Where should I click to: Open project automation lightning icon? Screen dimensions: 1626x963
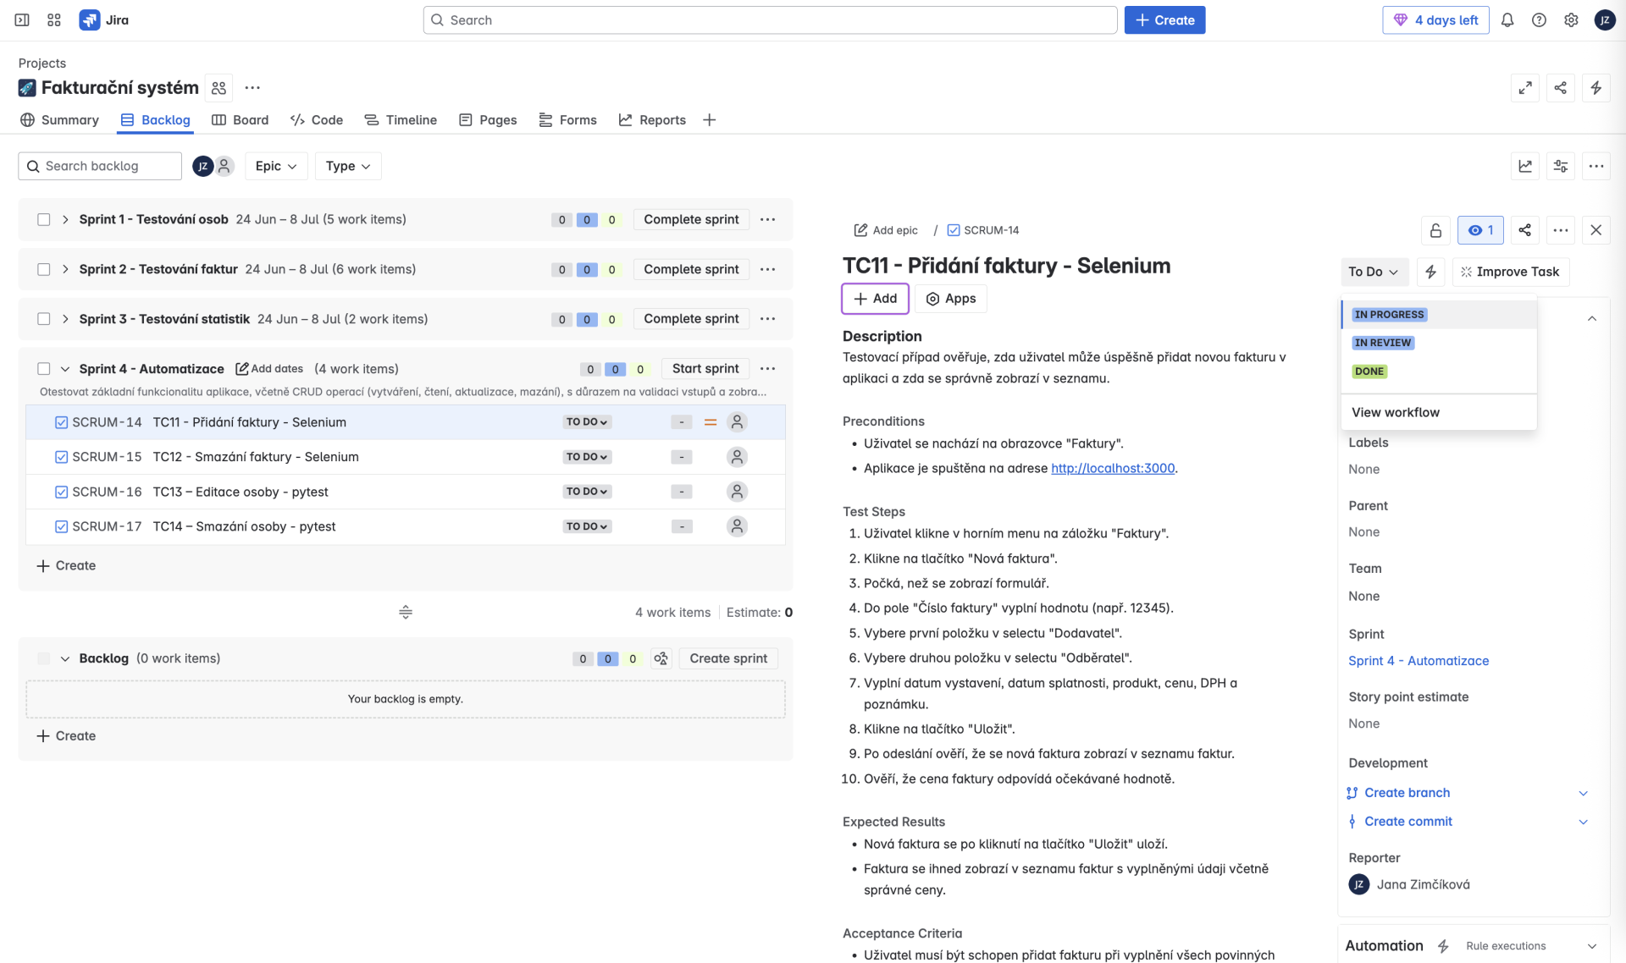tap(1596, 87)
